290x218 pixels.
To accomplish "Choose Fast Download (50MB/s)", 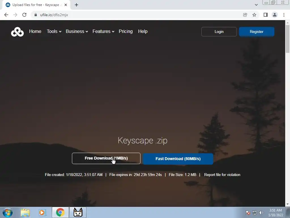I will (x=178, y=159).
